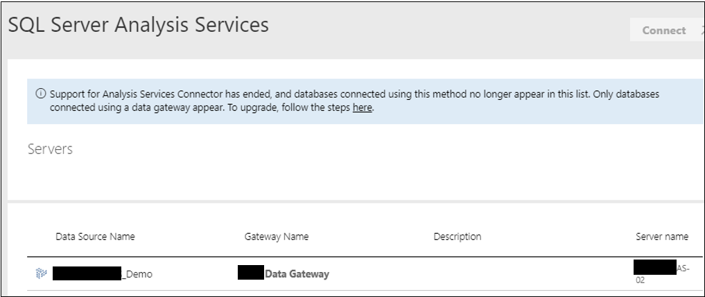705x297 pixels.
Task: Click the redacted box before _Demo
Action: (87, 273)
